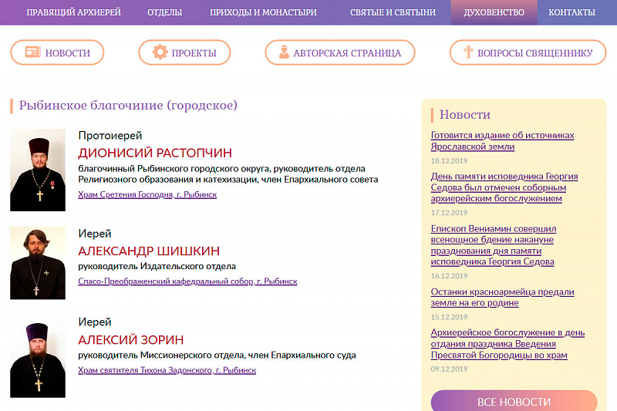Open profile name Алексий Зорин
The width and height of the screenshot is (617, 411).
(x=130, y=339)
